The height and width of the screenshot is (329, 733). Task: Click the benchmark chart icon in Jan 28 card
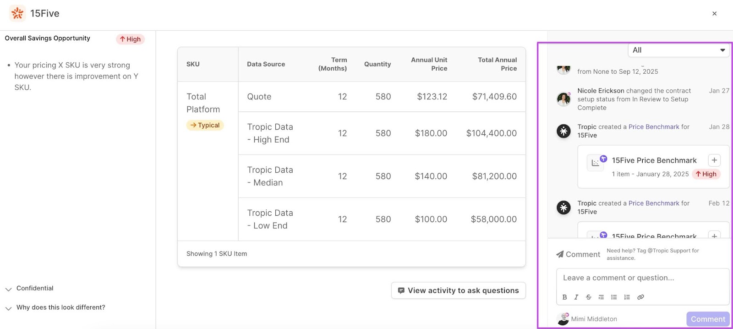[x=595, y=163]
